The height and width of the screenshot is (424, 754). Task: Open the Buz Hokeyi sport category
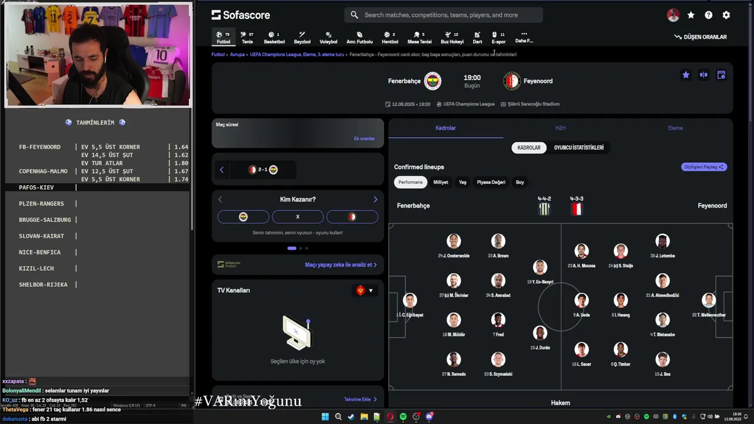(452, 38)
